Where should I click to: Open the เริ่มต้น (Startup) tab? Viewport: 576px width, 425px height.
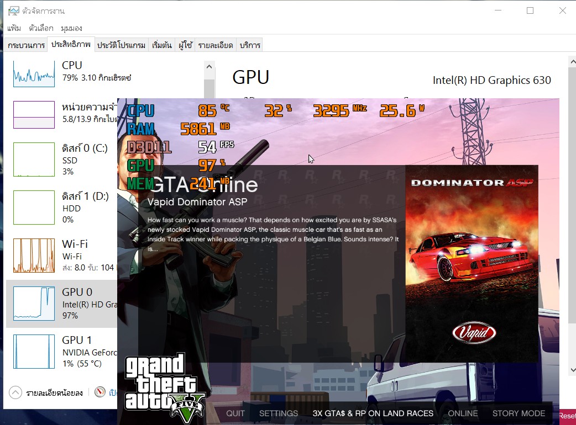coord(162,45)
